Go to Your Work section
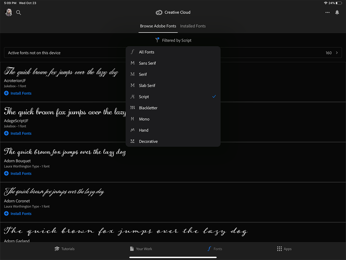Image resolution: width=346 pixels, height=260 pixels. coord(141,249)
